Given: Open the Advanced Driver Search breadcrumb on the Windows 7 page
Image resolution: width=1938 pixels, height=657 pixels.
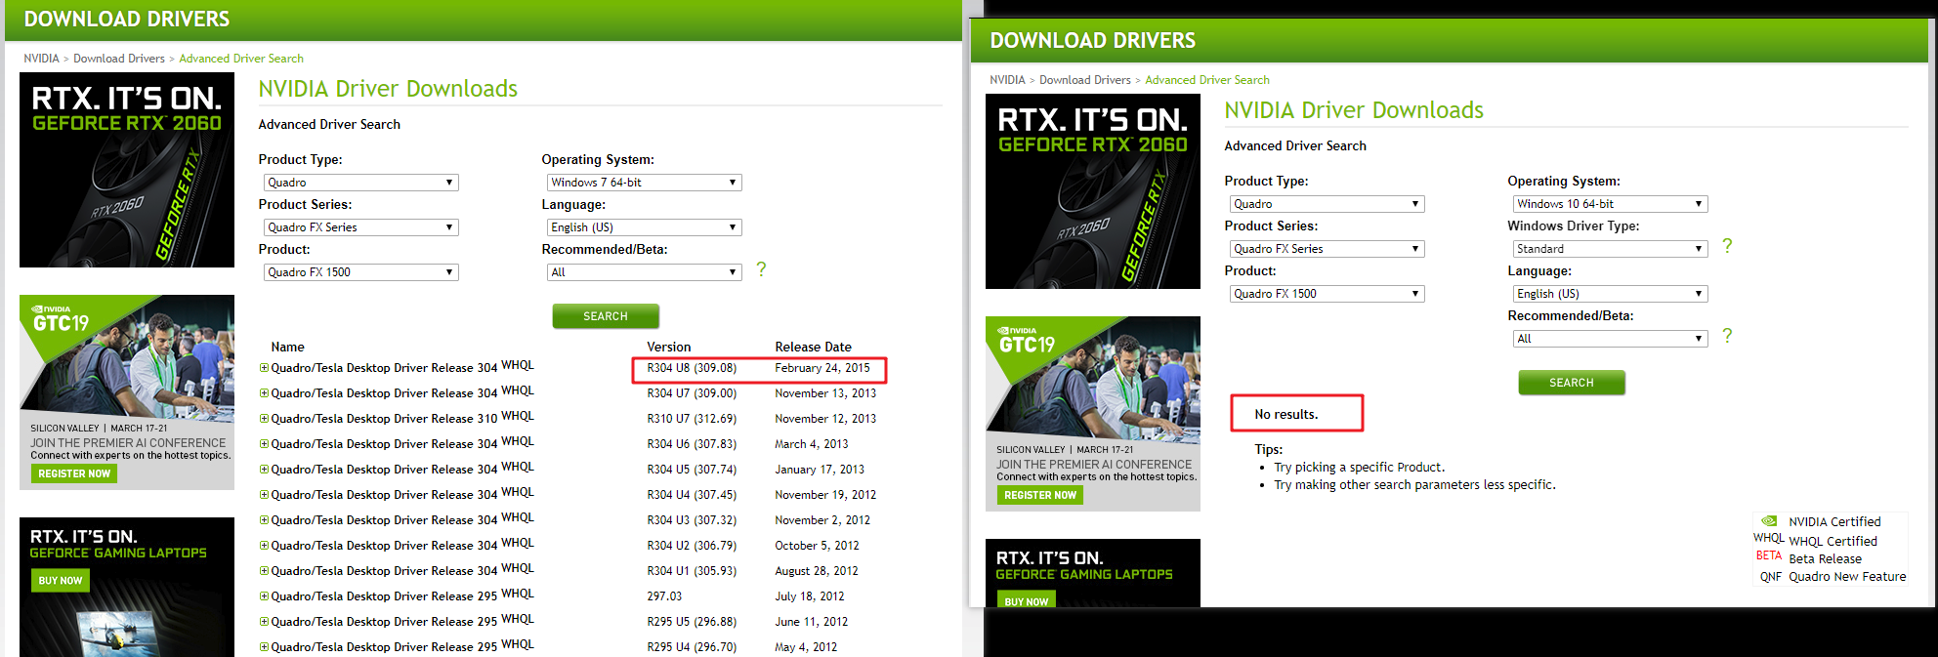Looking at the screenshot, I should (241, 59).
